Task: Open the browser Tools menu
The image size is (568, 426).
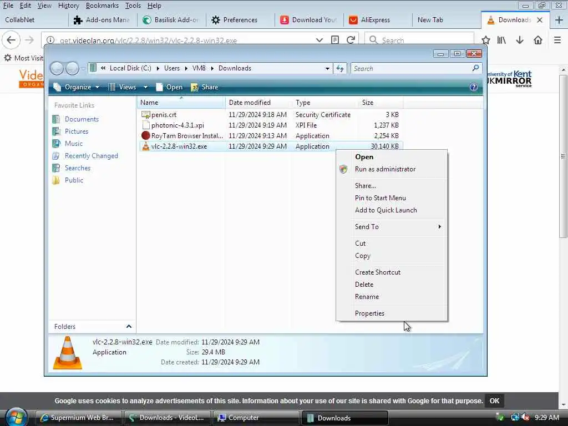Action: click(x=133, y=6)
